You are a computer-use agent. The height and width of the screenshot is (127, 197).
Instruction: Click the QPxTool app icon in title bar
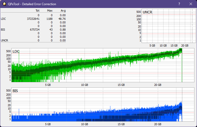point(5,4)
